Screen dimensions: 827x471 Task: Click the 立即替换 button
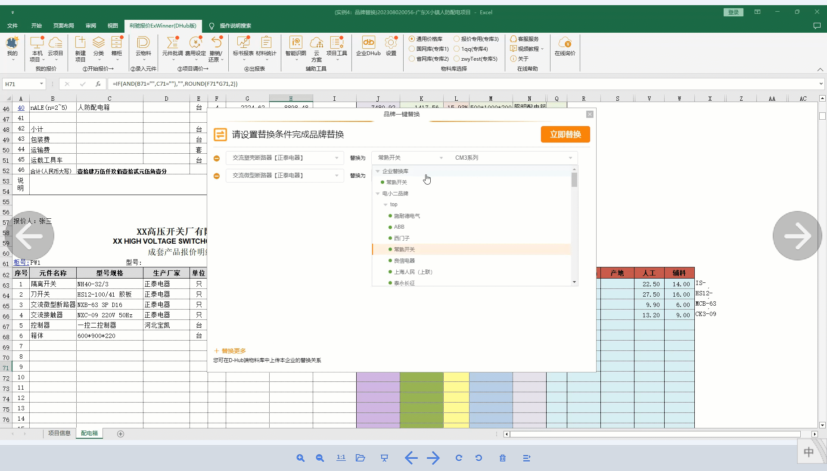[565, 134]
